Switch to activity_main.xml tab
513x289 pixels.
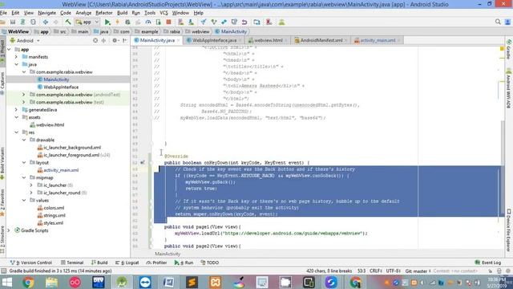[x=378, y=40]
